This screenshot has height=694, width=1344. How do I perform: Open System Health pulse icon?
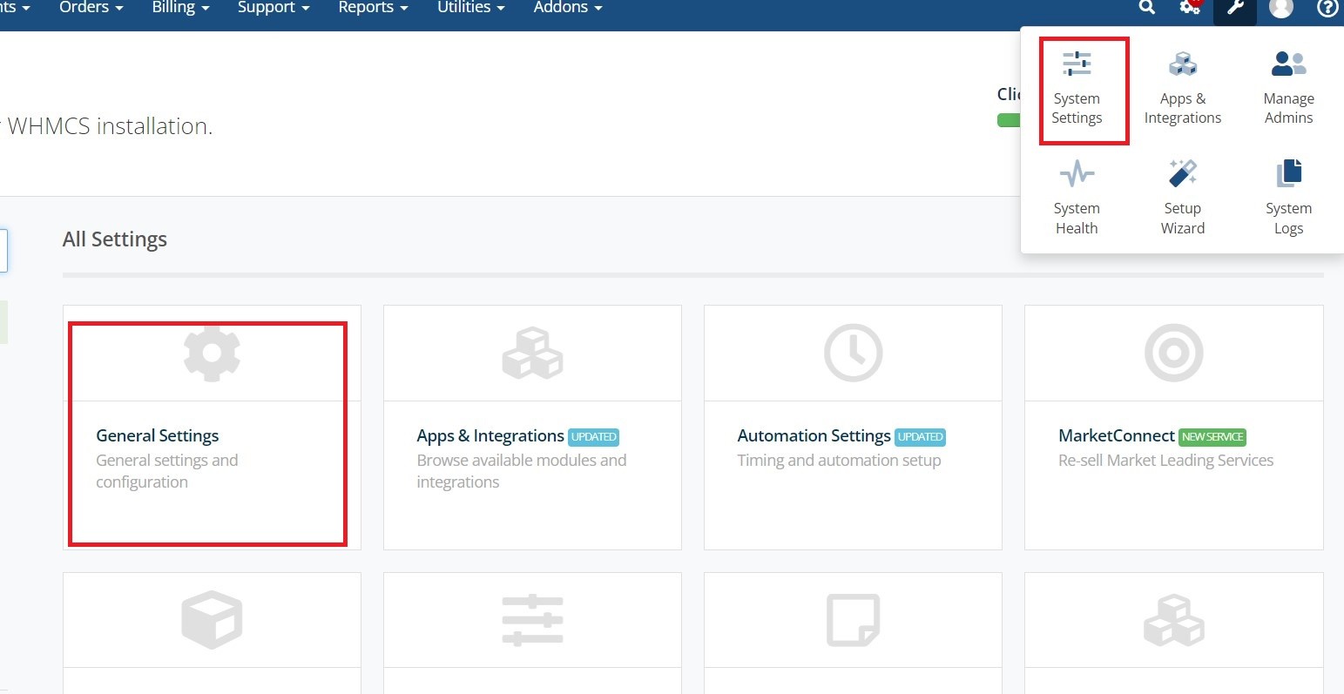(1077, 173)
